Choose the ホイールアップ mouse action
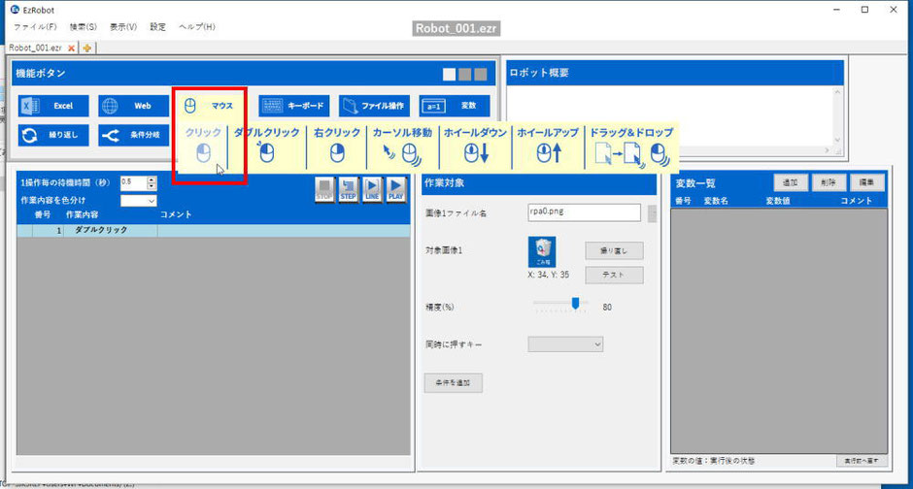Viewport: 913px width, 489px height. tap(548, 146)
